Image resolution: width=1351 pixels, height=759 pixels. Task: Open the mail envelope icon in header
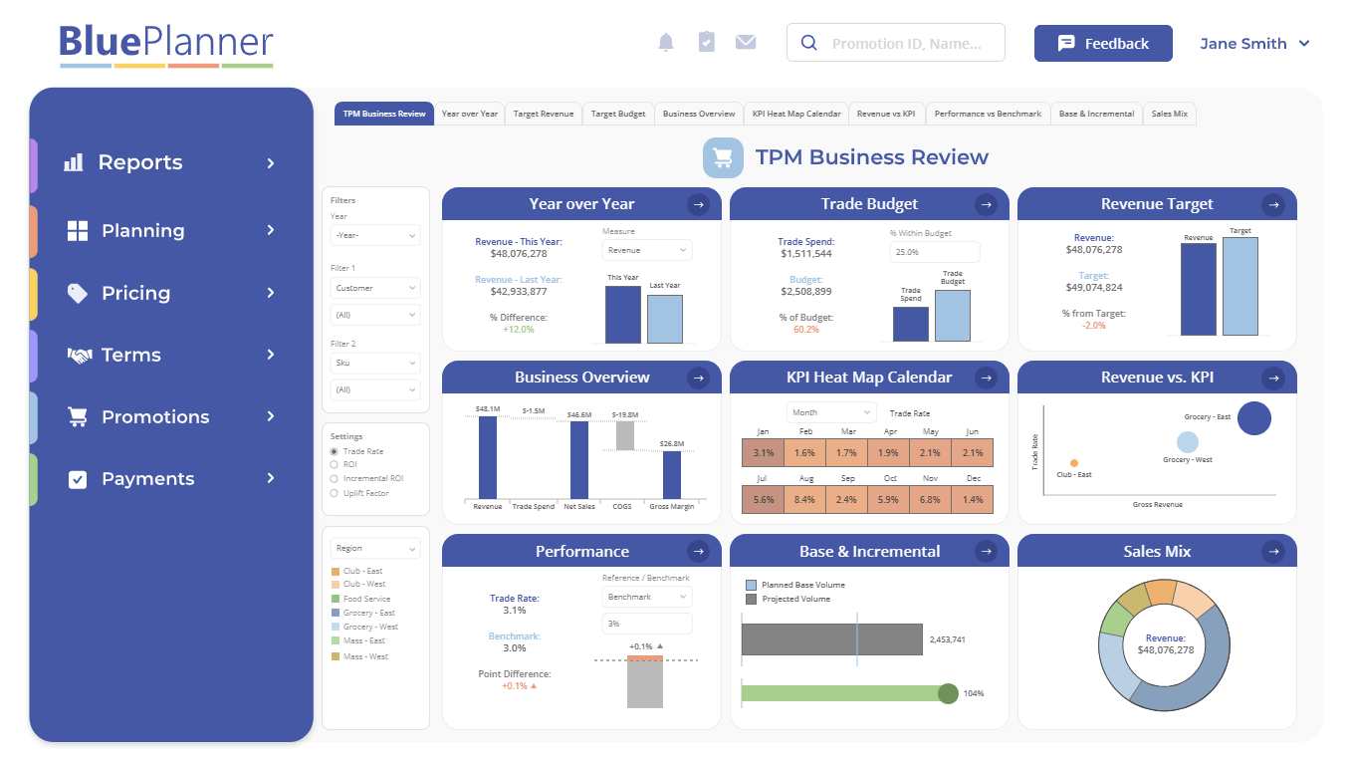pos(746,42)
